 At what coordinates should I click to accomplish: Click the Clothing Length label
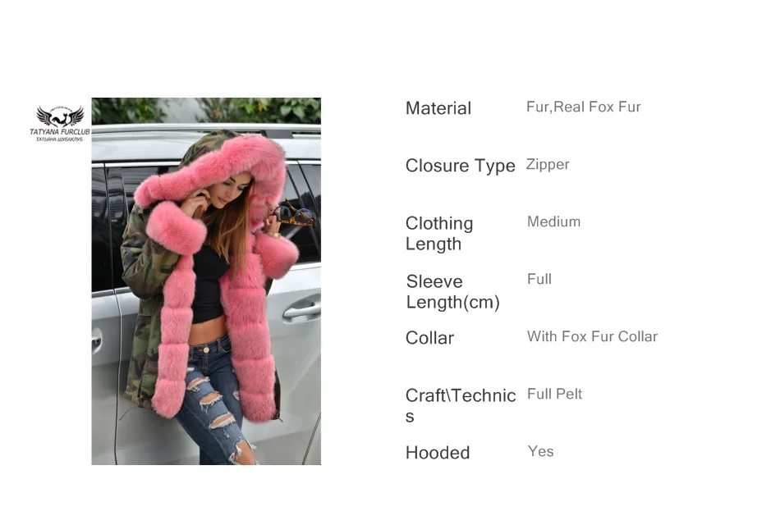point(438,233)
